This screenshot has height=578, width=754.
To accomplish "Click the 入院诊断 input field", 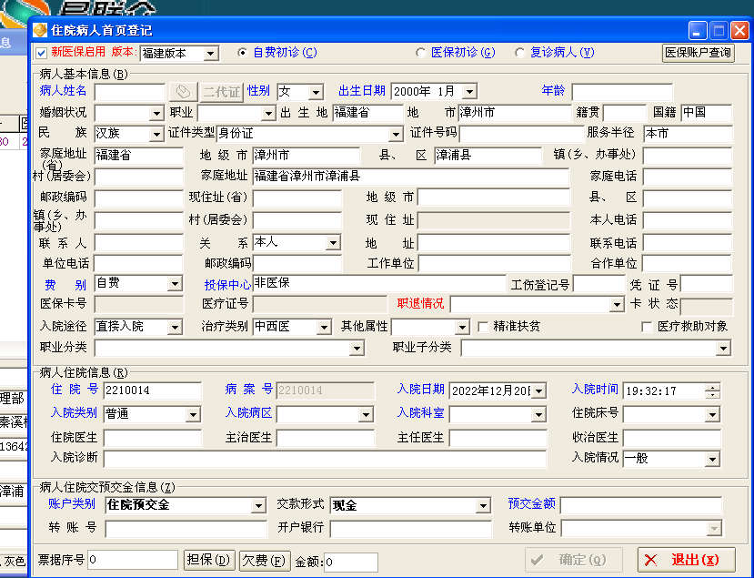I will tap(325, 459).
